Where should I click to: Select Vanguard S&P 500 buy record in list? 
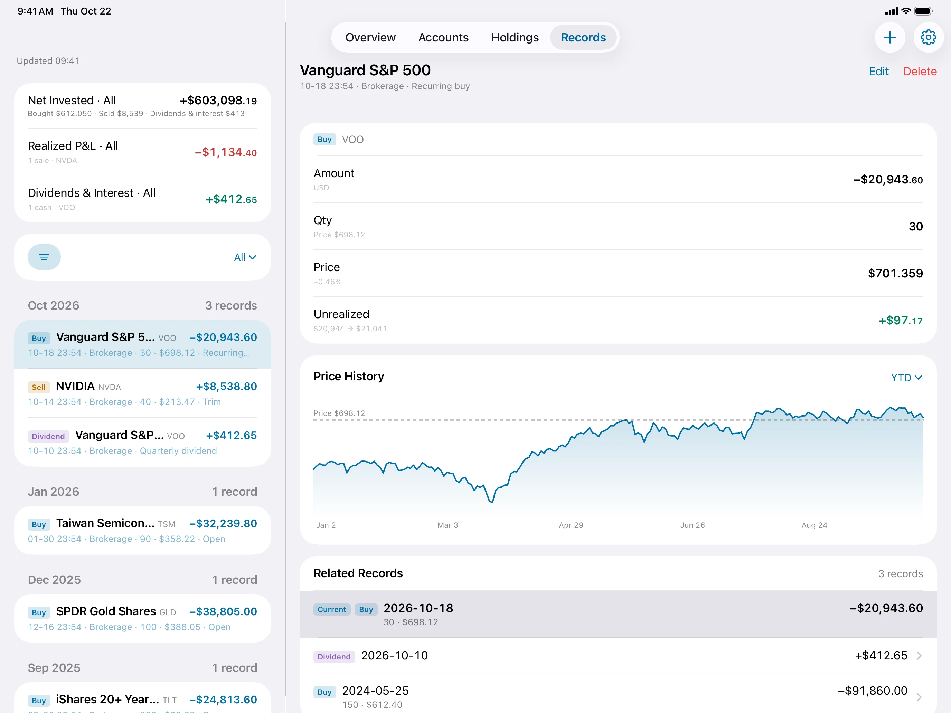pyautogui.click(x=142, y=344)
